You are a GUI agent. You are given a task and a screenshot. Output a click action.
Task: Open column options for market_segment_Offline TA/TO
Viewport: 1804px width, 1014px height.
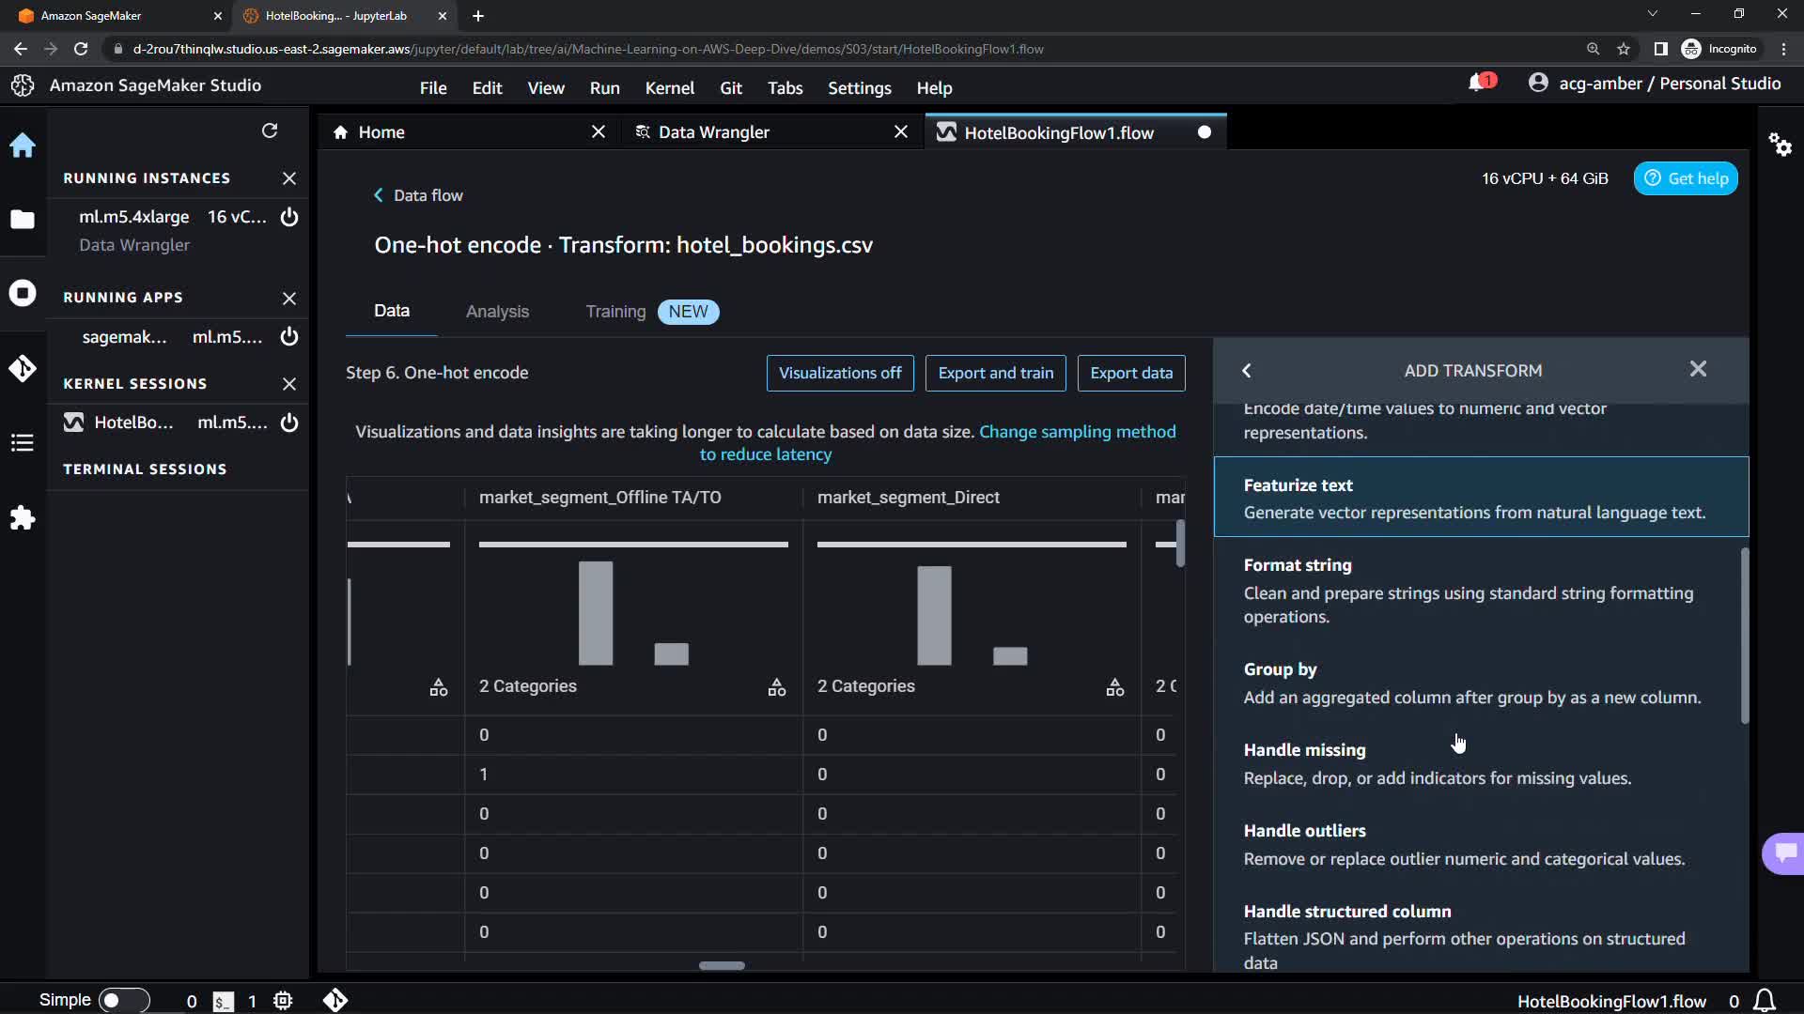(776, 687)
